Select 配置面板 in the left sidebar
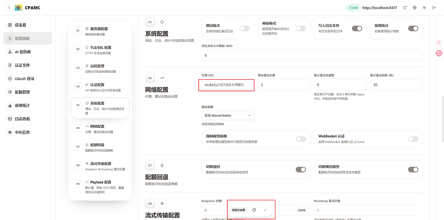The width and height of the screenshot is (444, 220). [x=27, y=38]
